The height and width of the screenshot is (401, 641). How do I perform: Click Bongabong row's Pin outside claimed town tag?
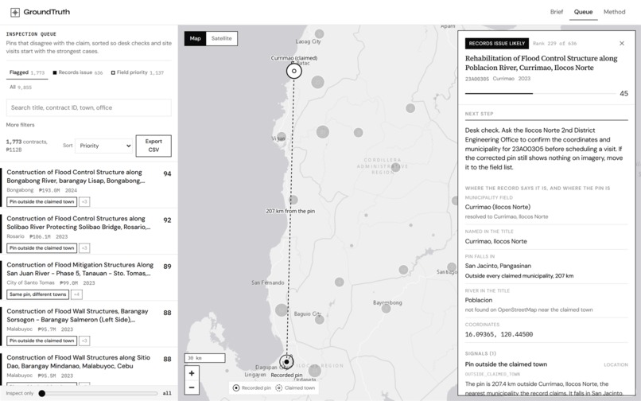pos(41,202)
